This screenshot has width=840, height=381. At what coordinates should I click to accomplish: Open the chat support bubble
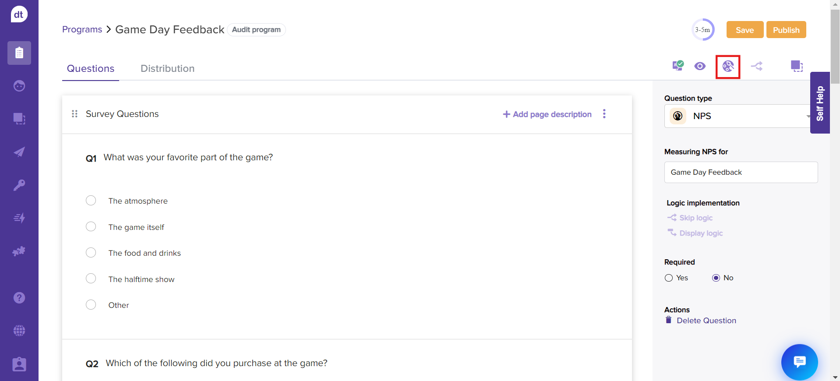click(x=799, y=362)
